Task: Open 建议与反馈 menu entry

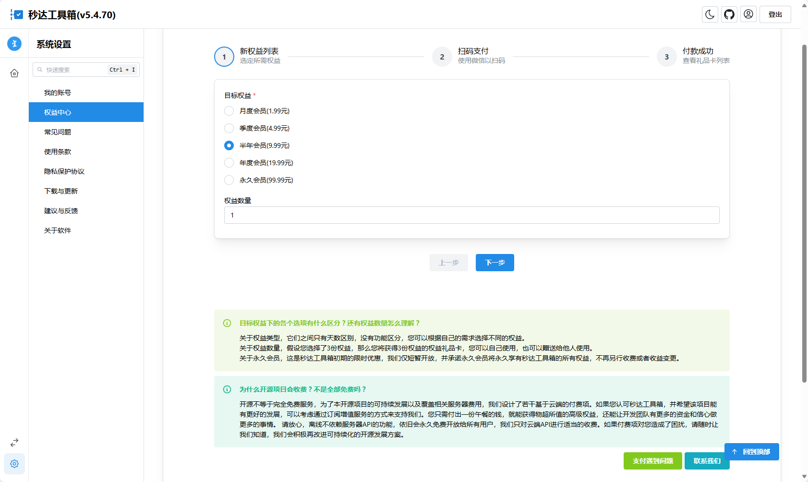Action: (x=86, y=211)
